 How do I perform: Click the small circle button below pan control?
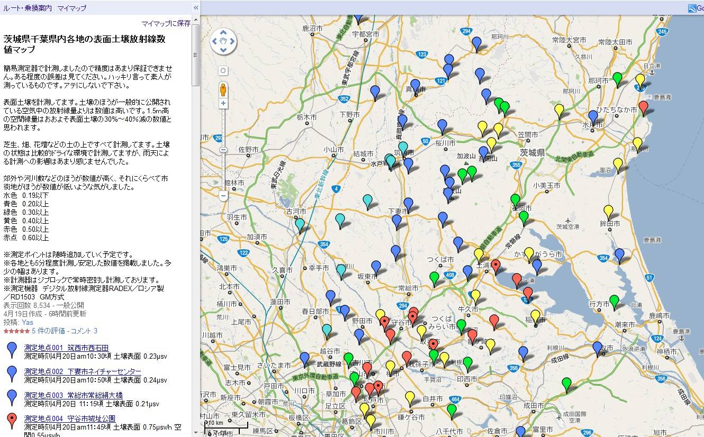coord(223,70)
